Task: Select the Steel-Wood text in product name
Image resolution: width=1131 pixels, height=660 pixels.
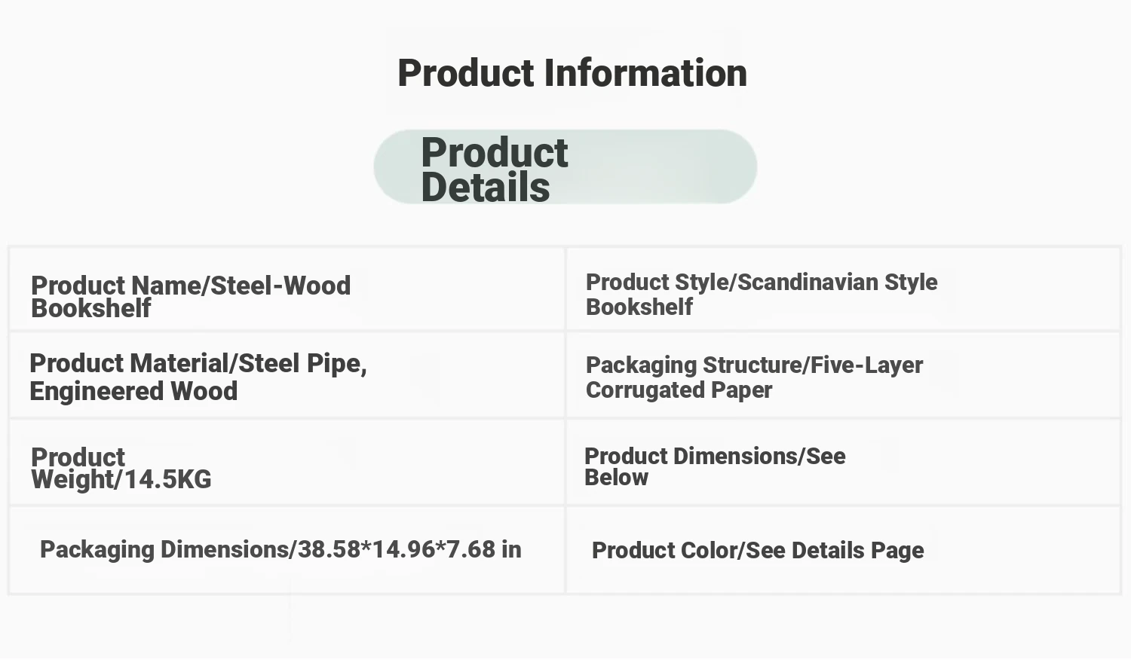Action: (x=280, y=286)
